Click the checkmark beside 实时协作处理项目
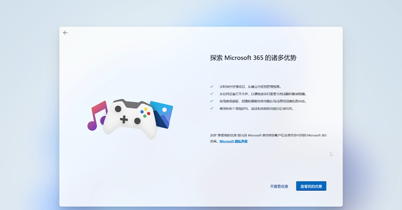This screenshot has width=402, height=210. click(x=212, y=86)
